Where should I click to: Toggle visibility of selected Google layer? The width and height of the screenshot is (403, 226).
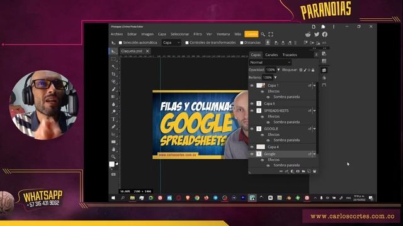pos(252,154)
